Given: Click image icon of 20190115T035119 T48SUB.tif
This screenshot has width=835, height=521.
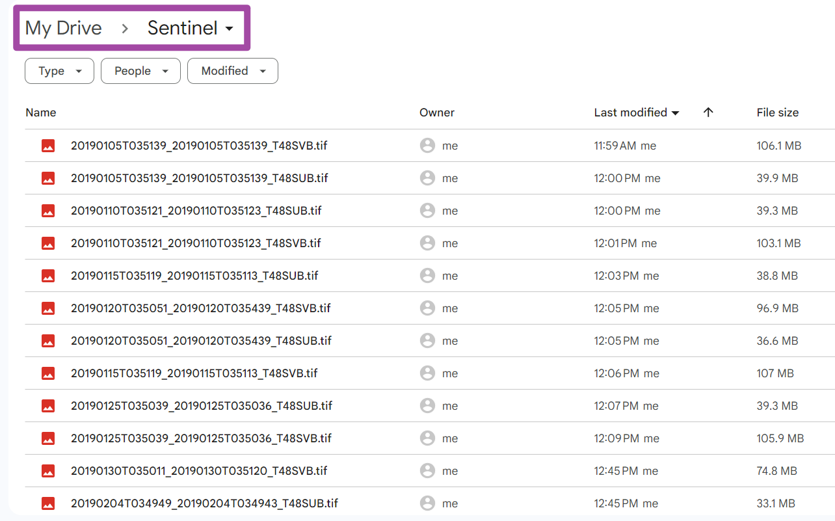Looking at the screenshot, I should (x=48, y=276).
